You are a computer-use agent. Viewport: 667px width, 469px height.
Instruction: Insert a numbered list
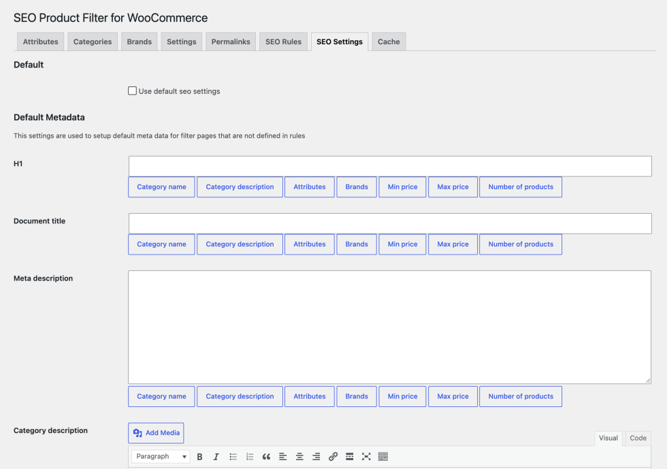coord(250,457)
